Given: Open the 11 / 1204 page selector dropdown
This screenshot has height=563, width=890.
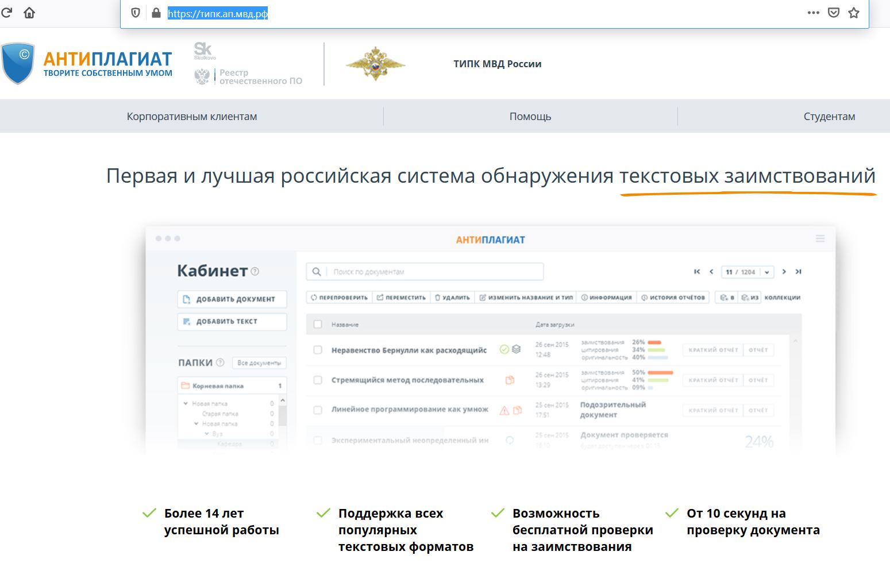Looking at the screenshot, I should (x=748, y=272).
